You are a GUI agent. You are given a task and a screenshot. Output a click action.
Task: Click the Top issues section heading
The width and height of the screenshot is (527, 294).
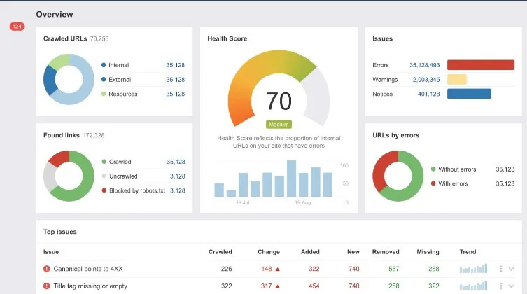click(59, 232)
